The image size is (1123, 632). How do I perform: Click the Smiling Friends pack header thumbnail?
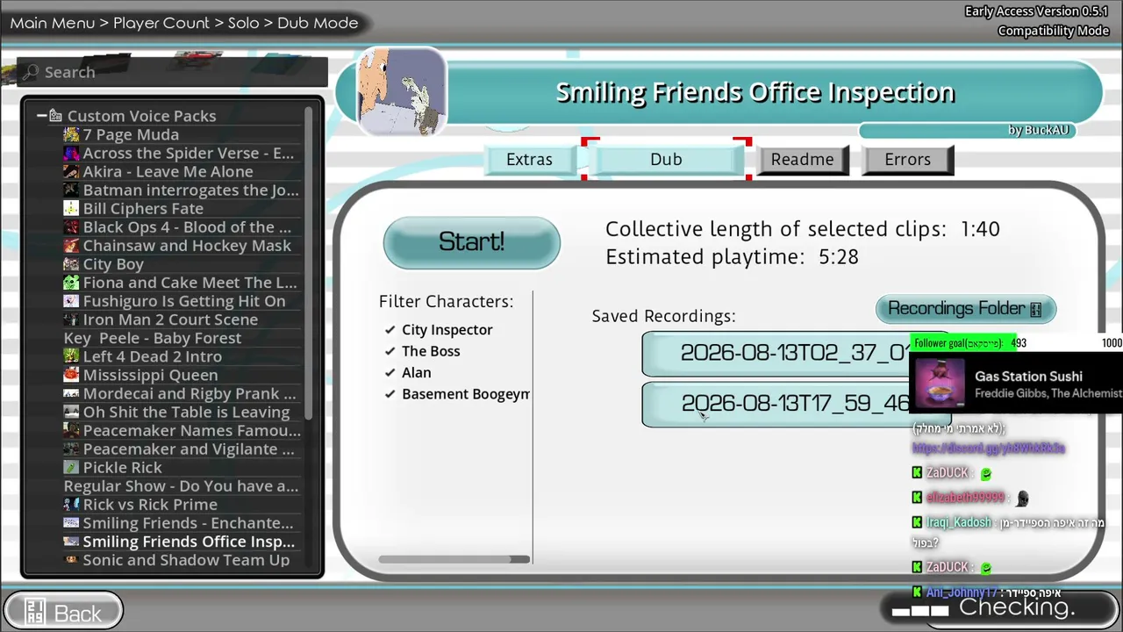tap(402, 92)
